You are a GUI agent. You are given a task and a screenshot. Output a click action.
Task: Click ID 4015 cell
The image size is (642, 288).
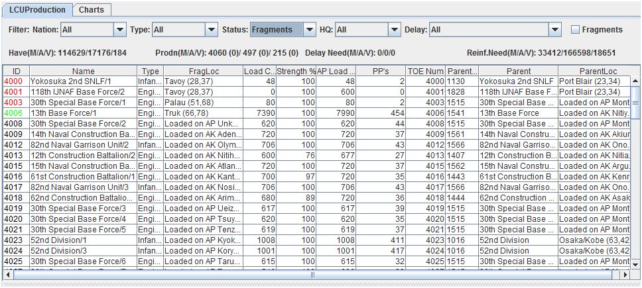[17, 166]
